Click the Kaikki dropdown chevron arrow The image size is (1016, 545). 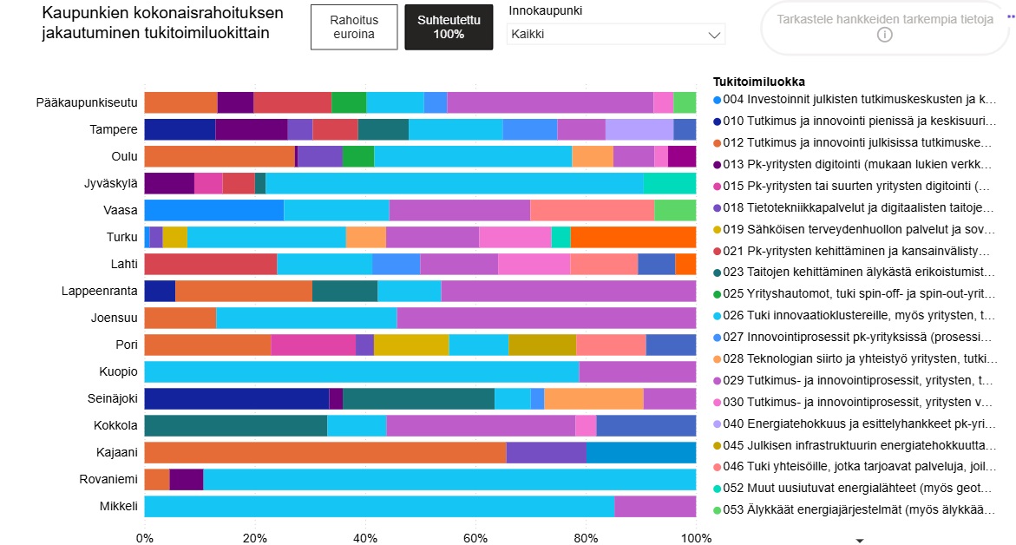[x=714, y=36]
